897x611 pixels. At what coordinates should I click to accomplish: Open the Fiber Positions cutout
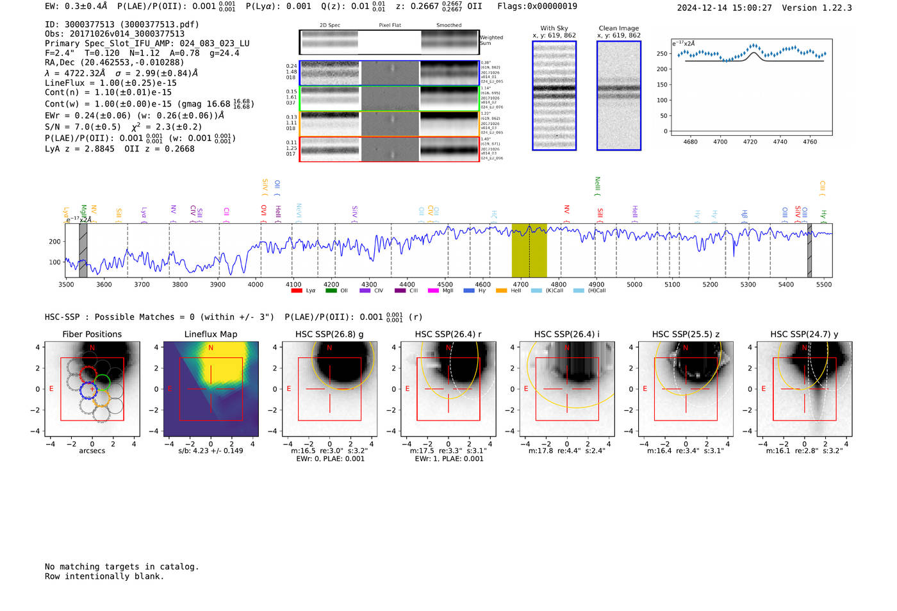(92, 389)
